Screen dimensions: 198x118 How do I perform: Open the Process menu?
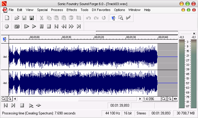[x=57, y=10]
